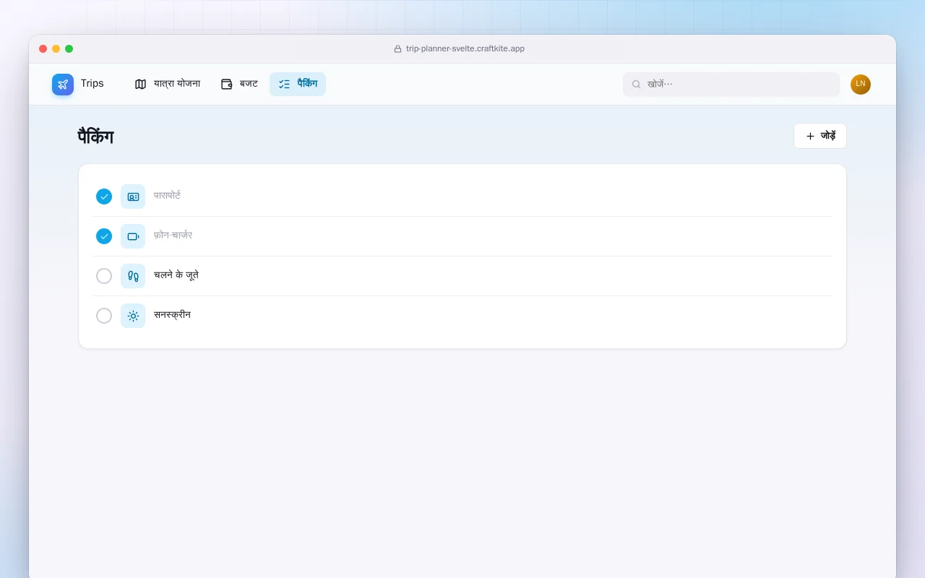Click the trip-planner-svelte.craftkite.app URL
The height and width of the screenshot is (578, 925).
pos(465,49)
